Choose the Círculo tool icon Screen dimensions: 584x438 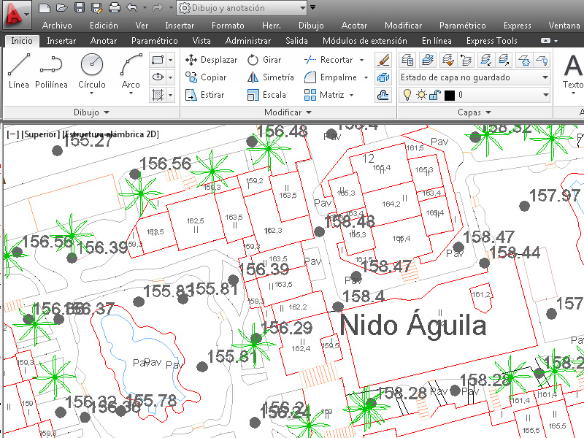(x=92, y=64)
